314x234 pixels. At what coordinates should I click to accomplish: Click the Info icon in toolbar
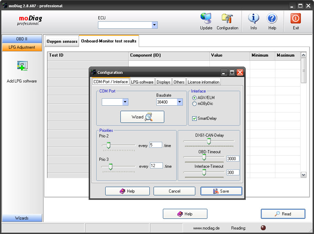pyautogui.click(x=254, y=18)
